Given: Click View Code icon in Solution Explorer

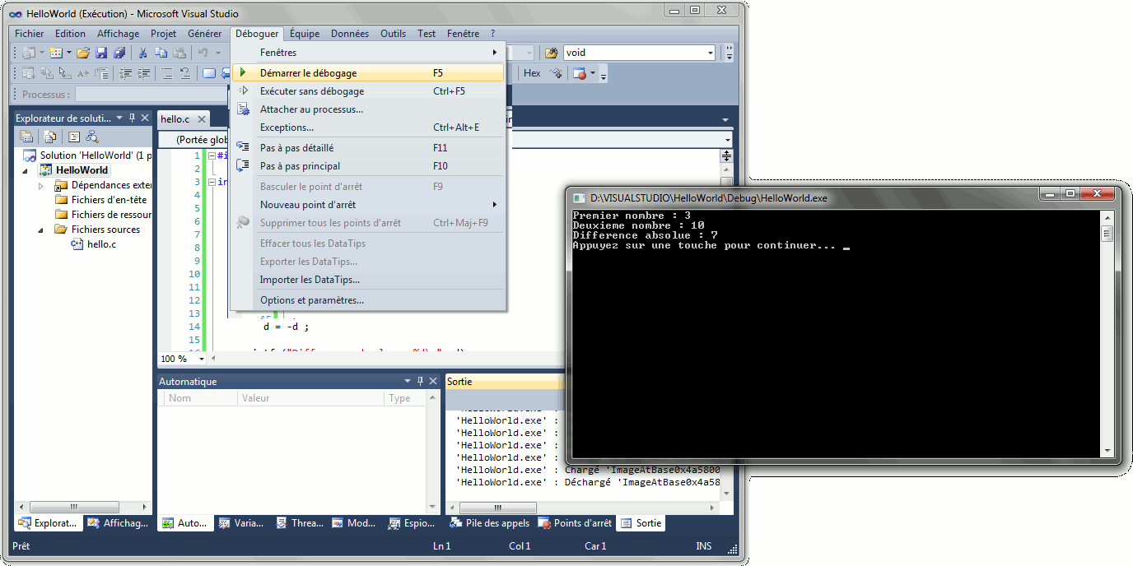Looking at the screenshot, I should pos(74,137).
